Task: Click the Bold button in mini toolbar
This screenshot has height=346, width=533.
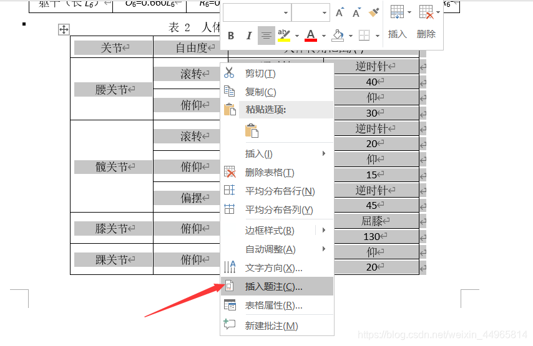Action: [x=231, y=36]
